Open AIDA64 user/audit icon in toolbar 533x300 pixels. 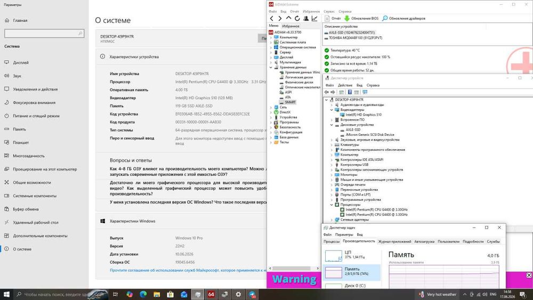tap(306, 18)
